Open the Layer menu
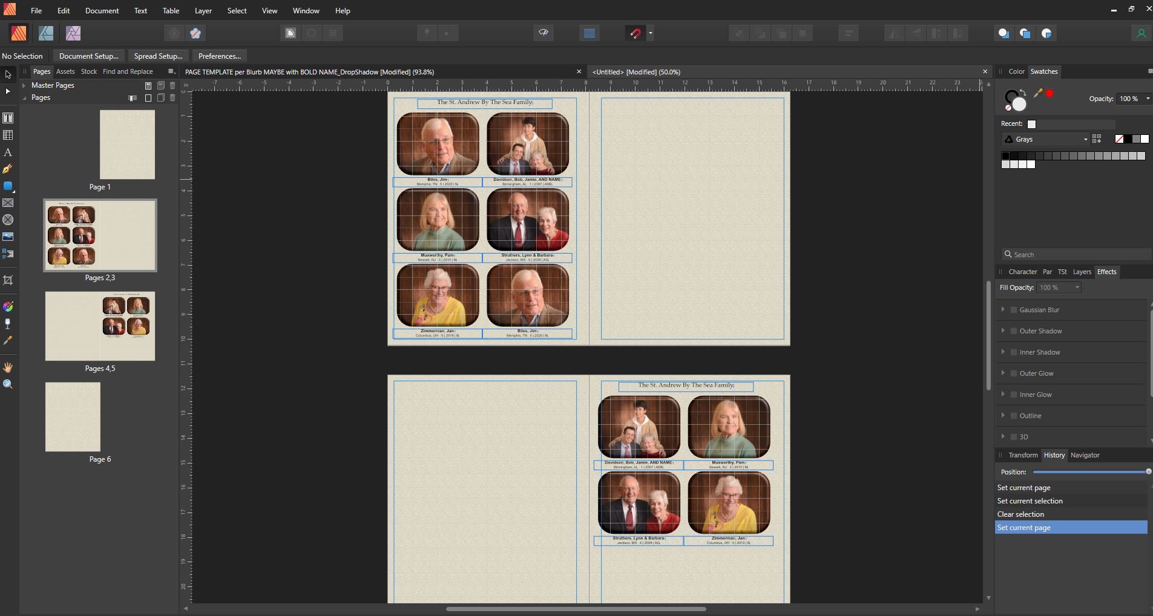The image size is (1153, 616). [203, 11]
